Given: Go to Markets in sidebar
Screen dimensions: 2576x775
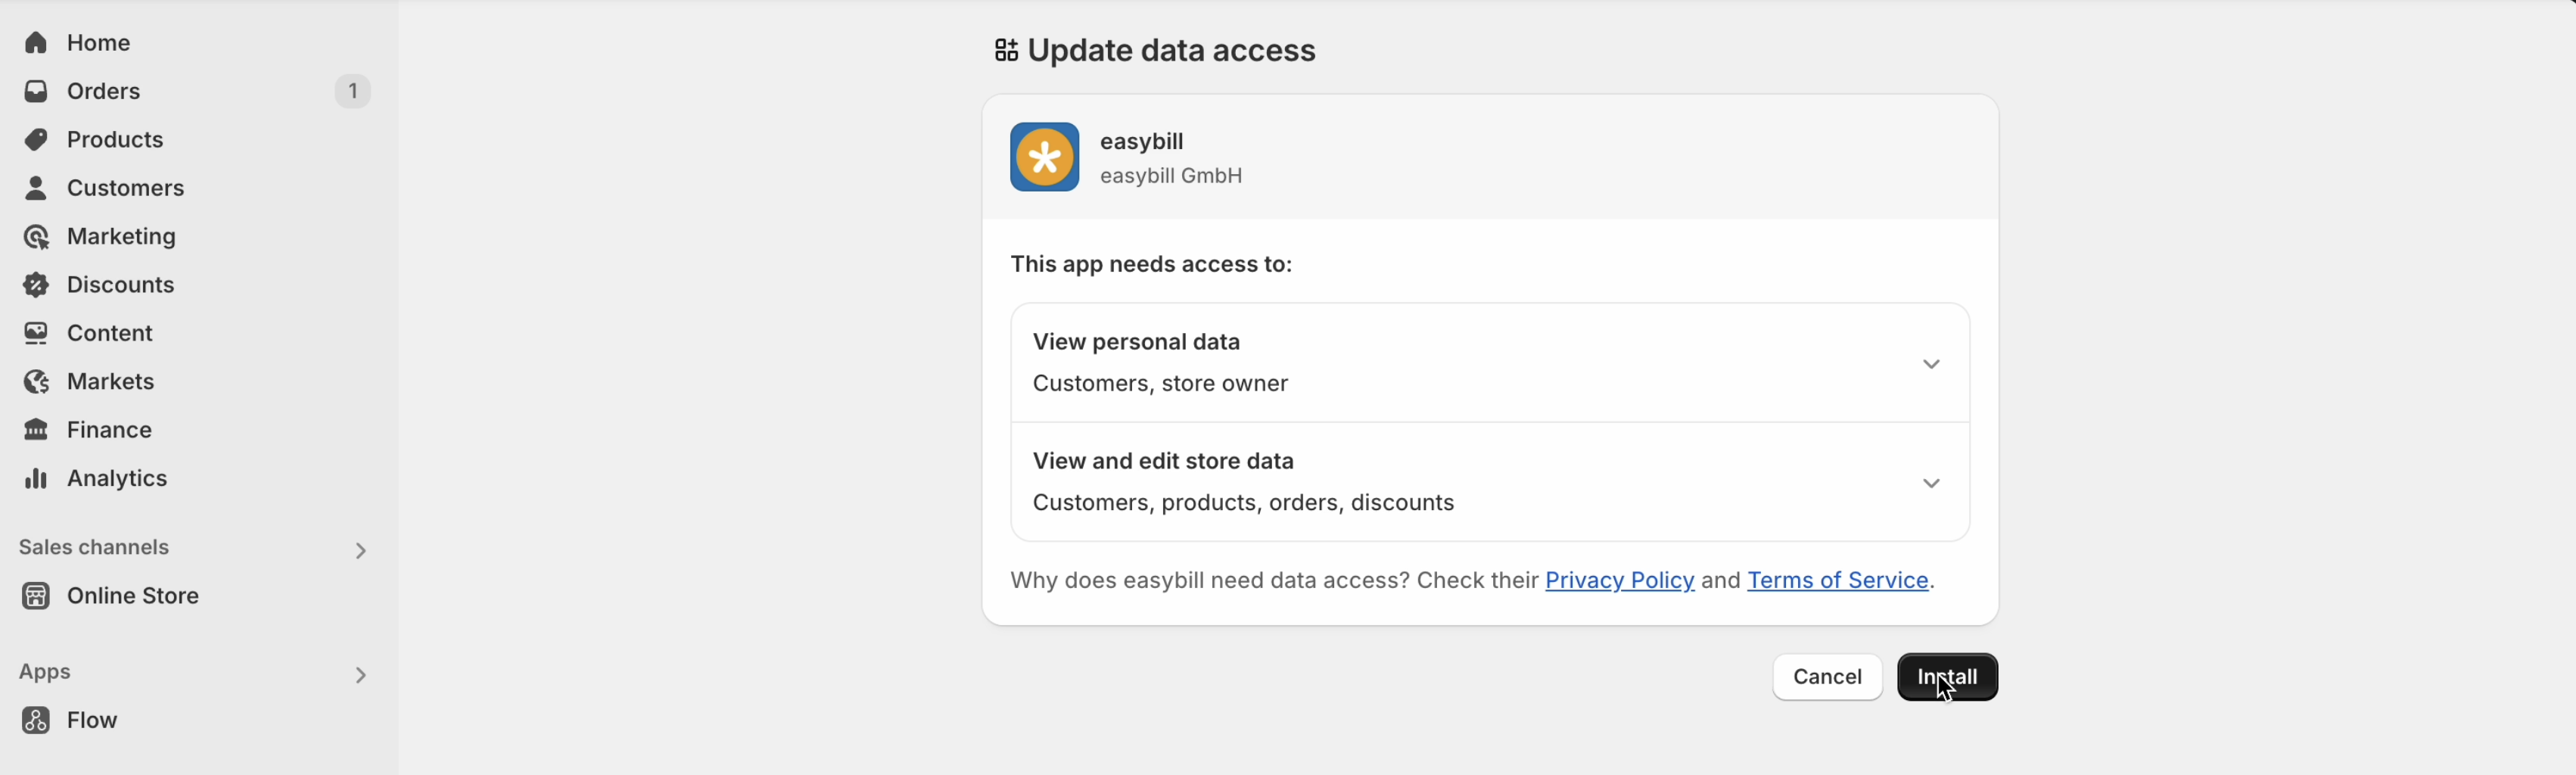Looking at the screenshot, I should pyautogui.click(x=110, y=382).
